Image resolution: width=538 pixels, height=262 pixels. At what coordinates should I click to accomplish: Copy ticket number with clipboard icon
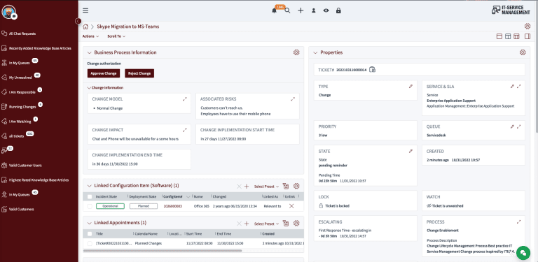point(372,69)
